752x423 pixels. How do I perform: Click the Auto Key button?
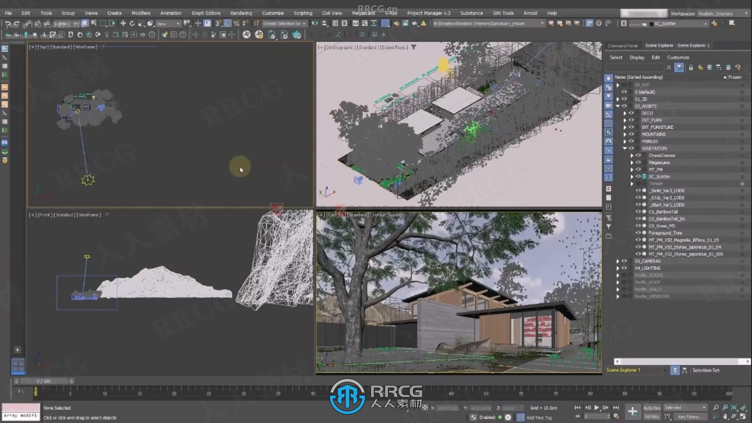(652, 408)
